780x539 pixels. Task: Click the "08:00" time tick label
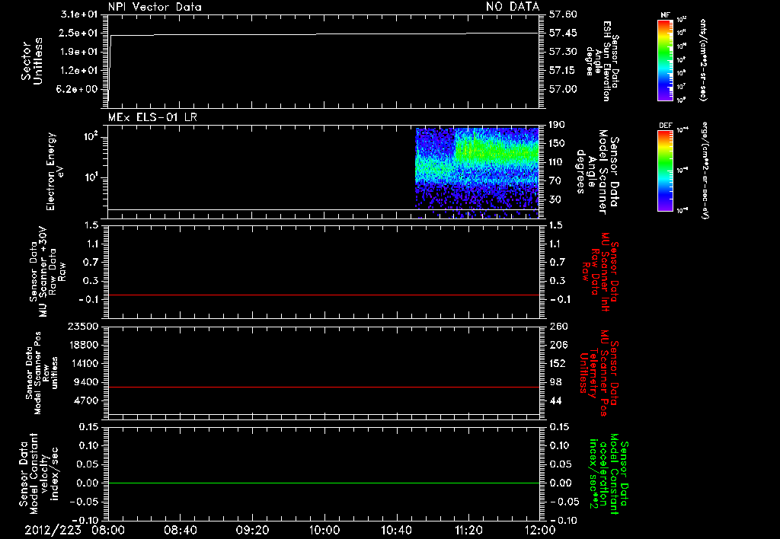[x=108, y=530]
